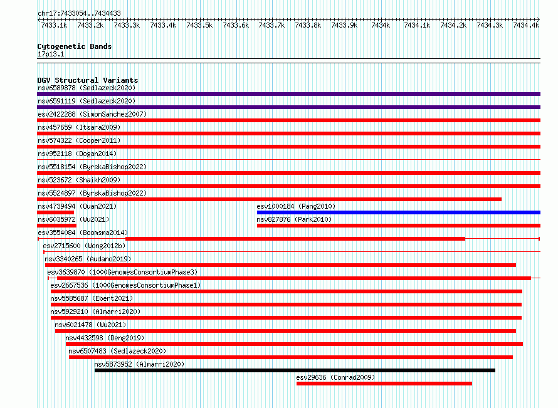
Task: Open nsv952118 (Dogan2014) label
Action: coord(77,154)
